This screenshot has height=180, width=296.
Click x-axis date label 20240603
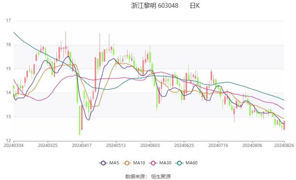150,146
